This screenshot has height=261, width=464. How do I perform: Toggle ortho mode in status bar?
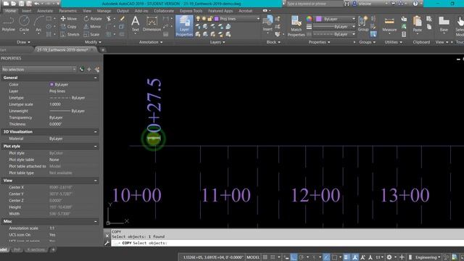pos(294,257)
